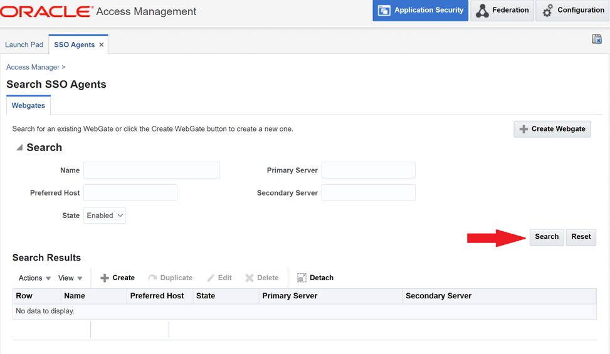This screenshot has width=610, height=354.
Task: Expand the Actions menu
Action: coord(34,278)
